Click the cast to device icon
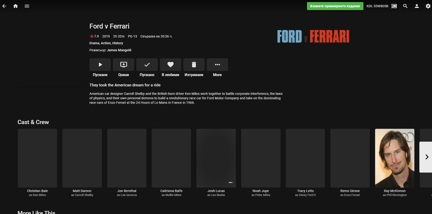This screenshot has width=432, height=214. pyautogui.click(x=394, y=6)
